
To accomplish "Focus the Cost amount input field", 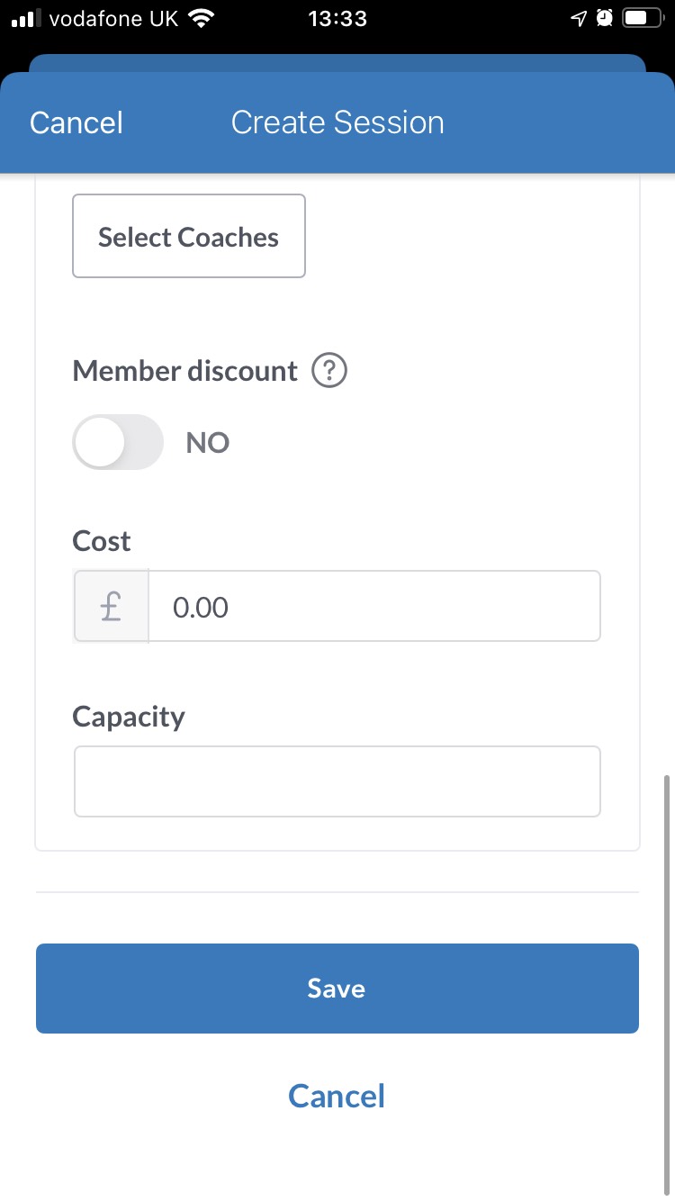I will tap(373, 607).
